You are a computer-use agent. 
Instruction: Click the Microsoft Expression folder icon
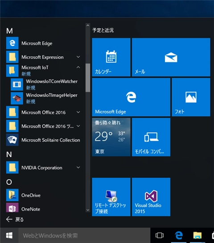(12, 57)
